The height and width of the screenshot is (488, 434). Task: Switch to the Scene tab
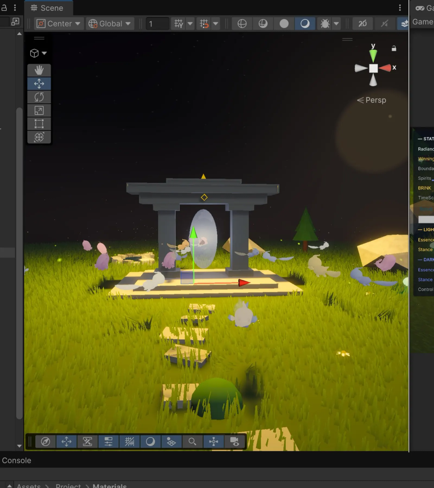coord(48,8)
